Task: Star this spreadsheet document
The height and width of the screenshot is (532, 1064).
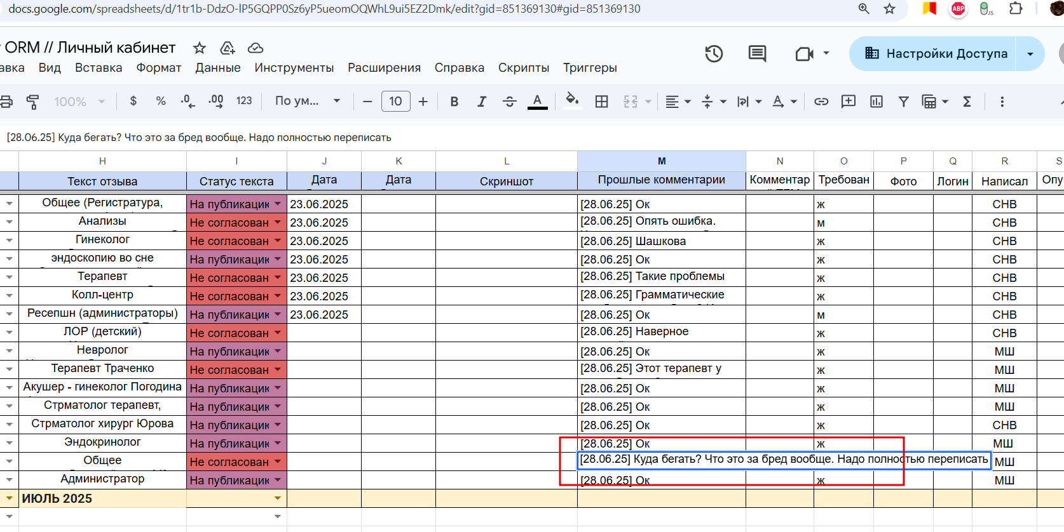Action: [x=200, y=48]
